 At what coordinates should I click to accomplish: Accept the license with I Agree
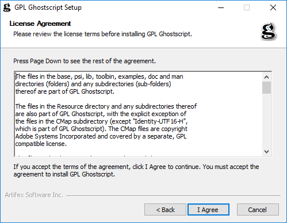click(208, 210)
